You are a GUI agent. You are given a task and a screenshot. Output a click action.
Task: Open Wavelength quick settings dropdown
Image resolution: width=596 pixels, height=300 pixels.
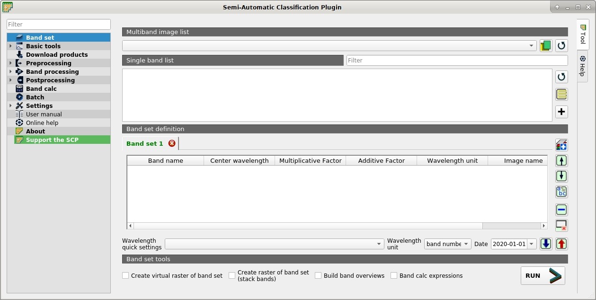point(275,244)
